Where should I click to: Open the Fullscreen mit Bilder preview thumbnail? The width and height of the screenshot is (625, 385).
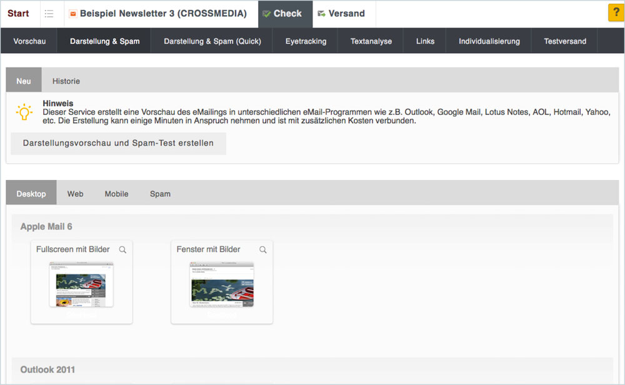[x=81, y=284]
